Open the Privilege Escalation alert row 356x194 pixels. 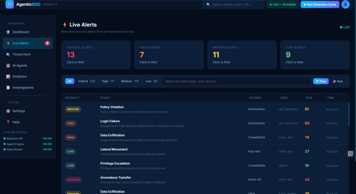pyautogui.click(x=205, y=165)
